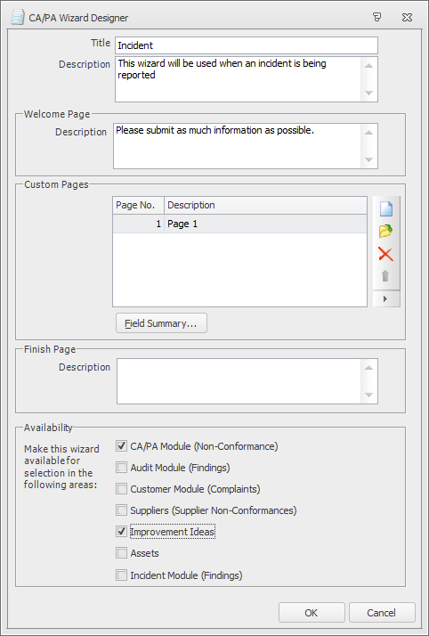This screenshot has width=429, height=636.
Task: Click up arrow of top Description scrollbar
Action: pos(368,66)
